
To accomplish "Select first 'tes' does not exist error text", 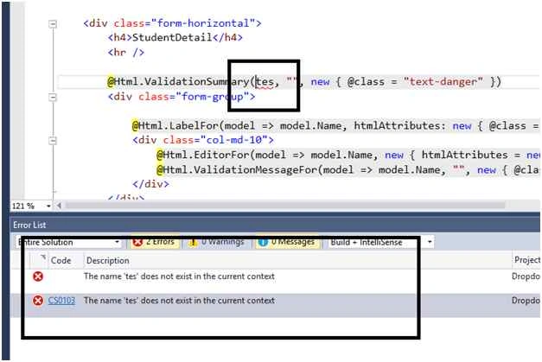I will pyautogui.click(x=179, y=276).
